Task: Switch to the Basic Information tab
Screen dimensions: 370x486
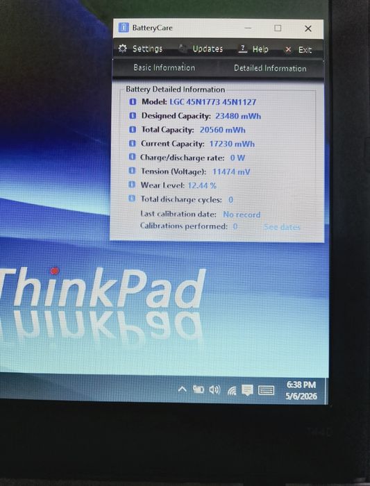Action: [165, 67]
